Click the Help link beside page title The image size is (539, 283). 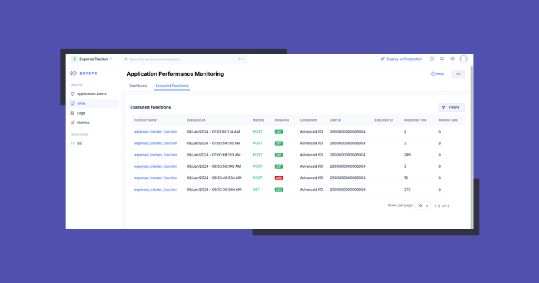click(438, 74)
